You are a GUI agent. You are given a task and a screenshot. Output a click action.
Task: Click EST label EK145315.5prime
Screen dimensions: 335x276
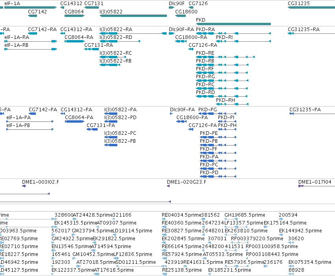click(76, 223)
